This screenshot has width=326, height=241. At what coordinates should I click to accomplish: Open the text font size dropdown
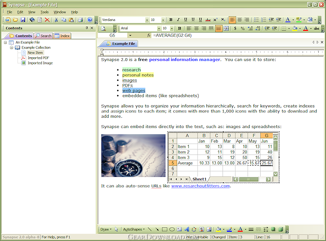[163, 20]
